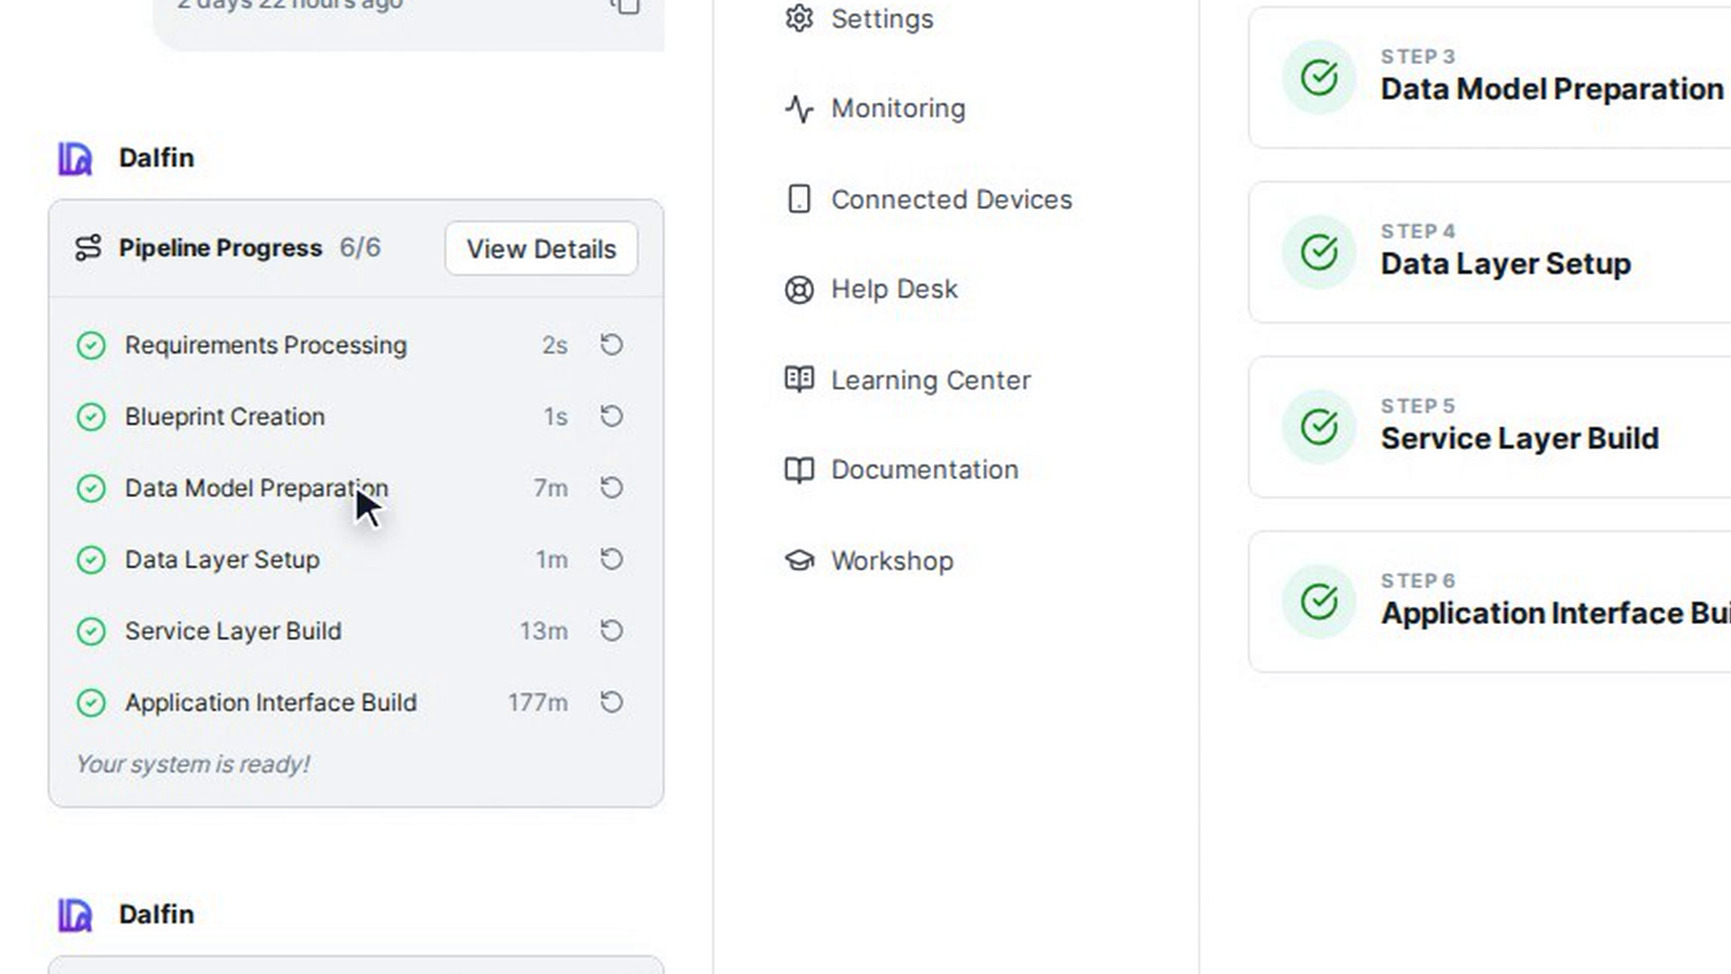This screenshot has height=974, width=1731.
Task: Retry the Blueprint Creation step
Action: tap(611, 416)
